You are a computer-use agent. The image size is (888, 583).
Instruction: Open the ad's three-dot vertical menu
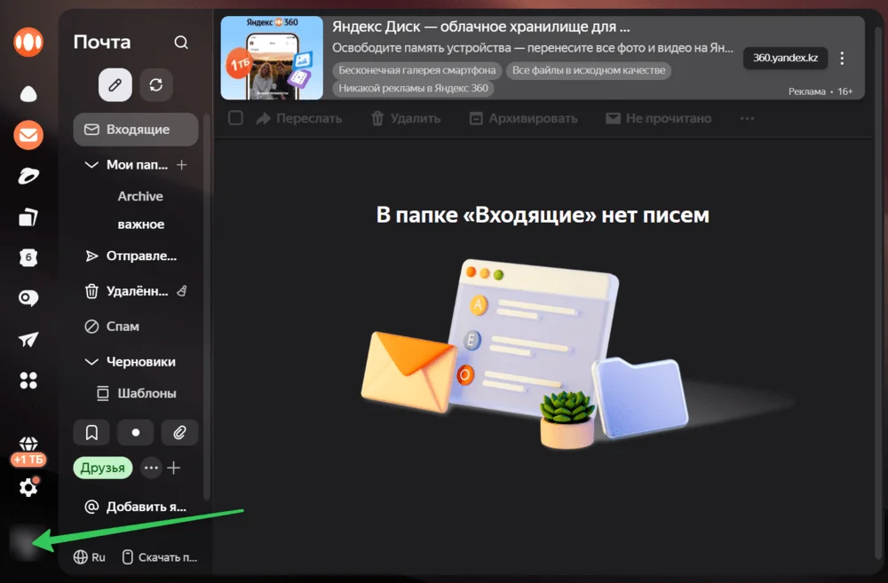(842, 59)
